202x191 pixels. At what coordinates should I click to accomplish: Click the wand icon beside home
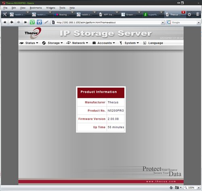[46, 22]
